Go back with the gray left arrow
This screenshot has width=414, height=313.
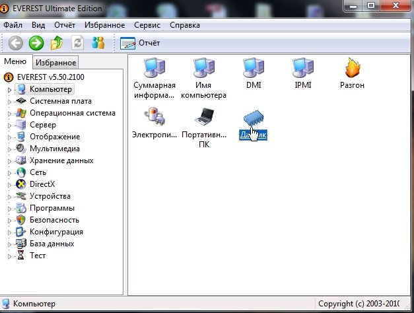[x=16, y=43]
